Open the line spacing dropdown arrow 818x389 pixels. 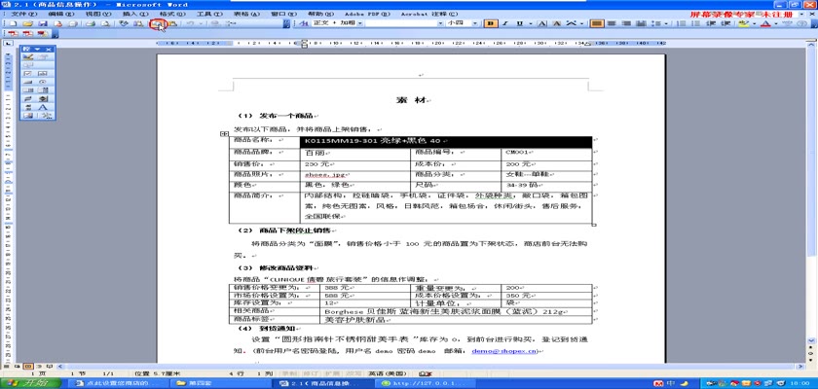(x=667, y=23)
